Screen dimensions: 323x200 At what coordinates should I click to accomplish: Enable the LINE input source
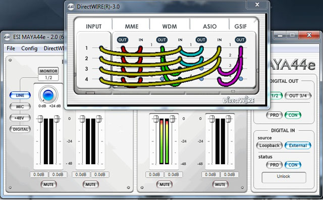[x=20, y=95]
